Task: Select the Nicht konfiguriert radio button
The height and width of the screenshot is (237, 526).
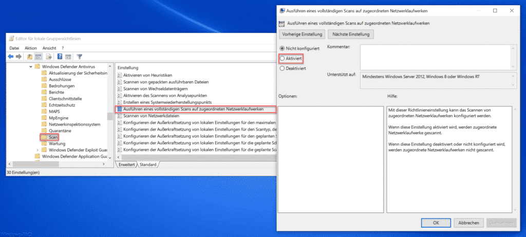Action: [x=282, y=48]
